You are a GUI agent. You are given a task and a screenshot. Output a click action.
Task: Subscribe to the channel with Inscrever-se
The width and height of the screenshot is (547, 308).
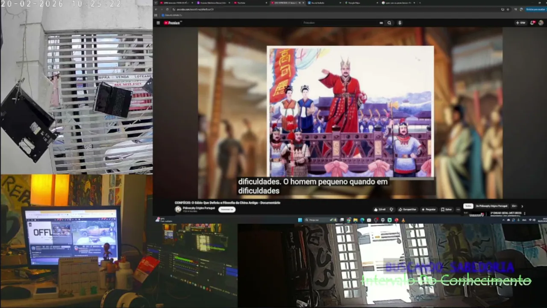[x=227, y=210]
